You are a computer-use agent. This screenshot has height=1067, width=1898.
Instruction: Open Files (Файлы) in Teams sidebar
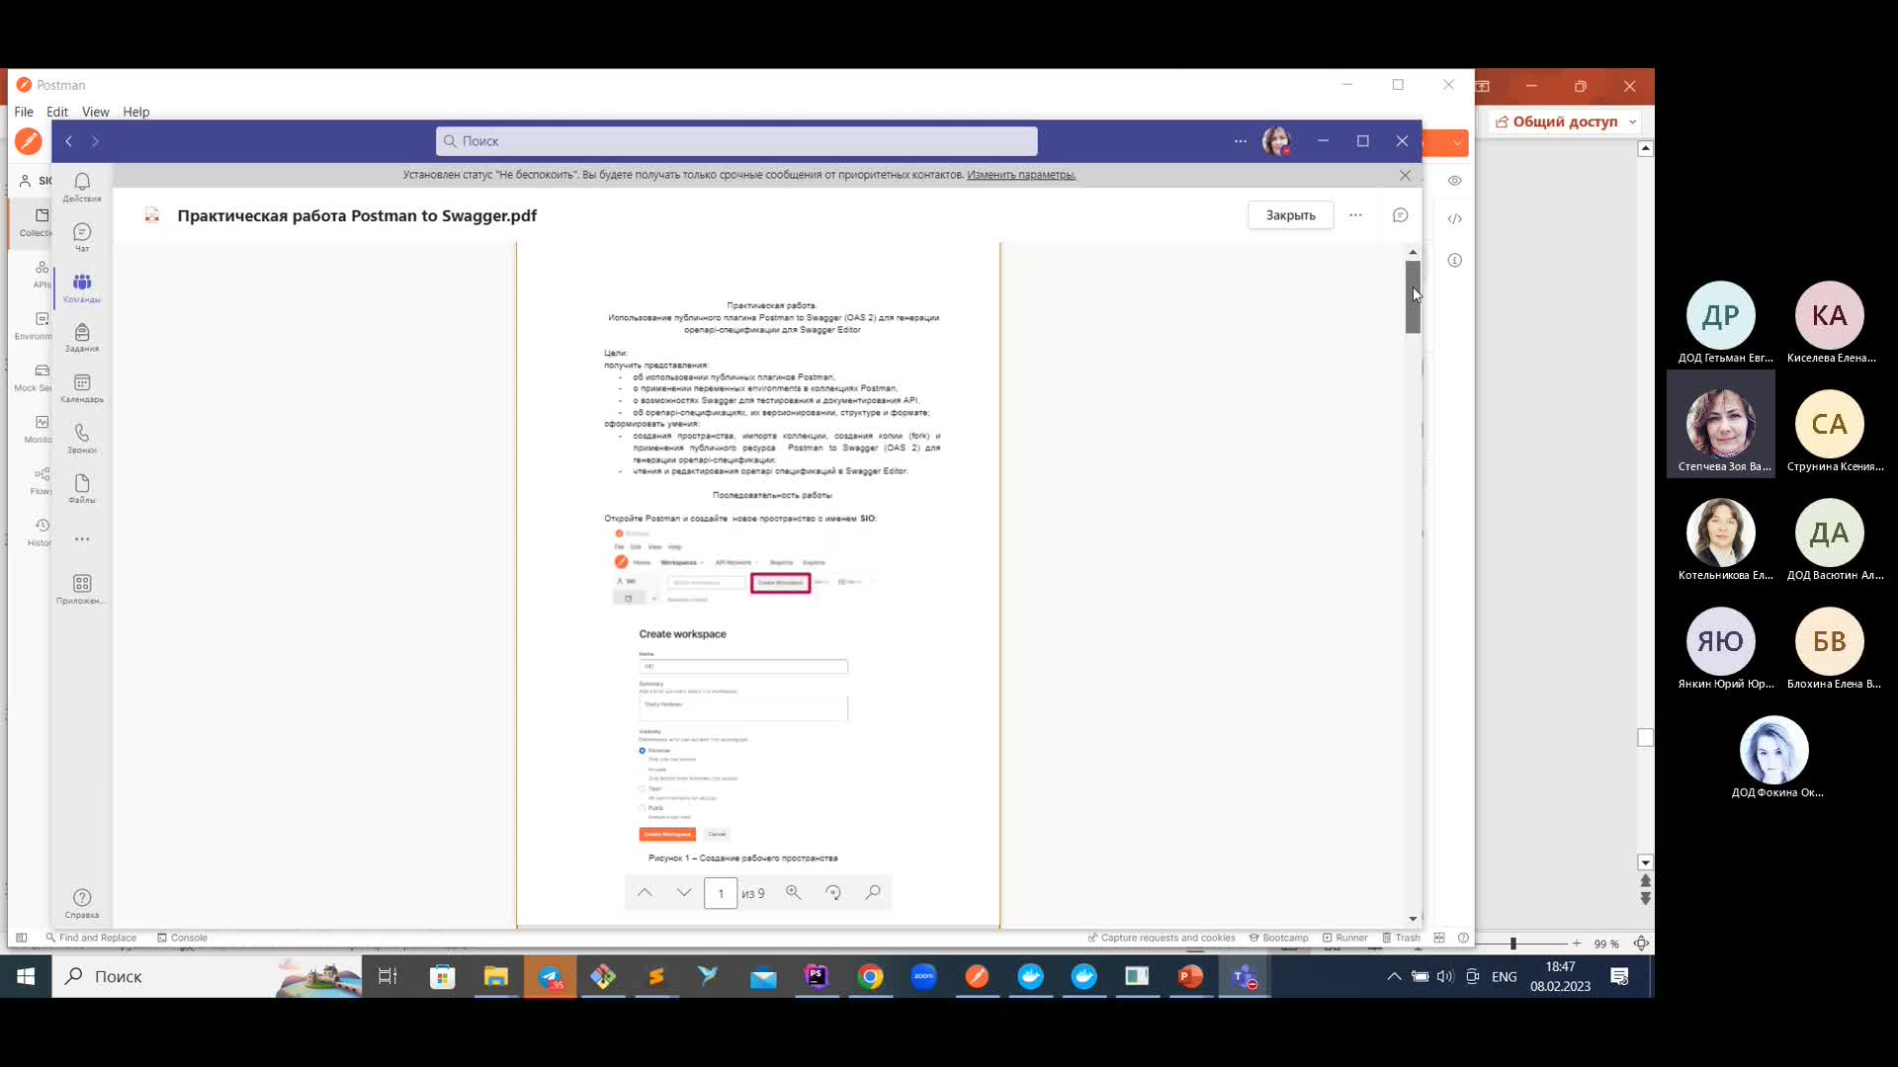pyautogui.click(x=82, y=489)
